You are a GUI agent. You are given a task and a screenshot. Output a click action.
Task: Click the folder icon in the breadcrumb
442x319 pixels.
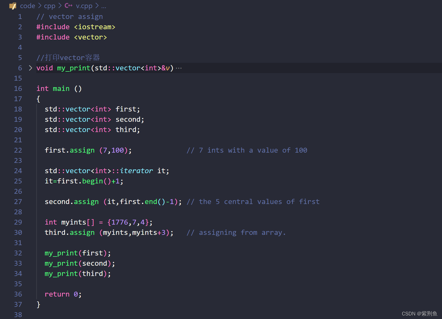(x=13, y=6)
